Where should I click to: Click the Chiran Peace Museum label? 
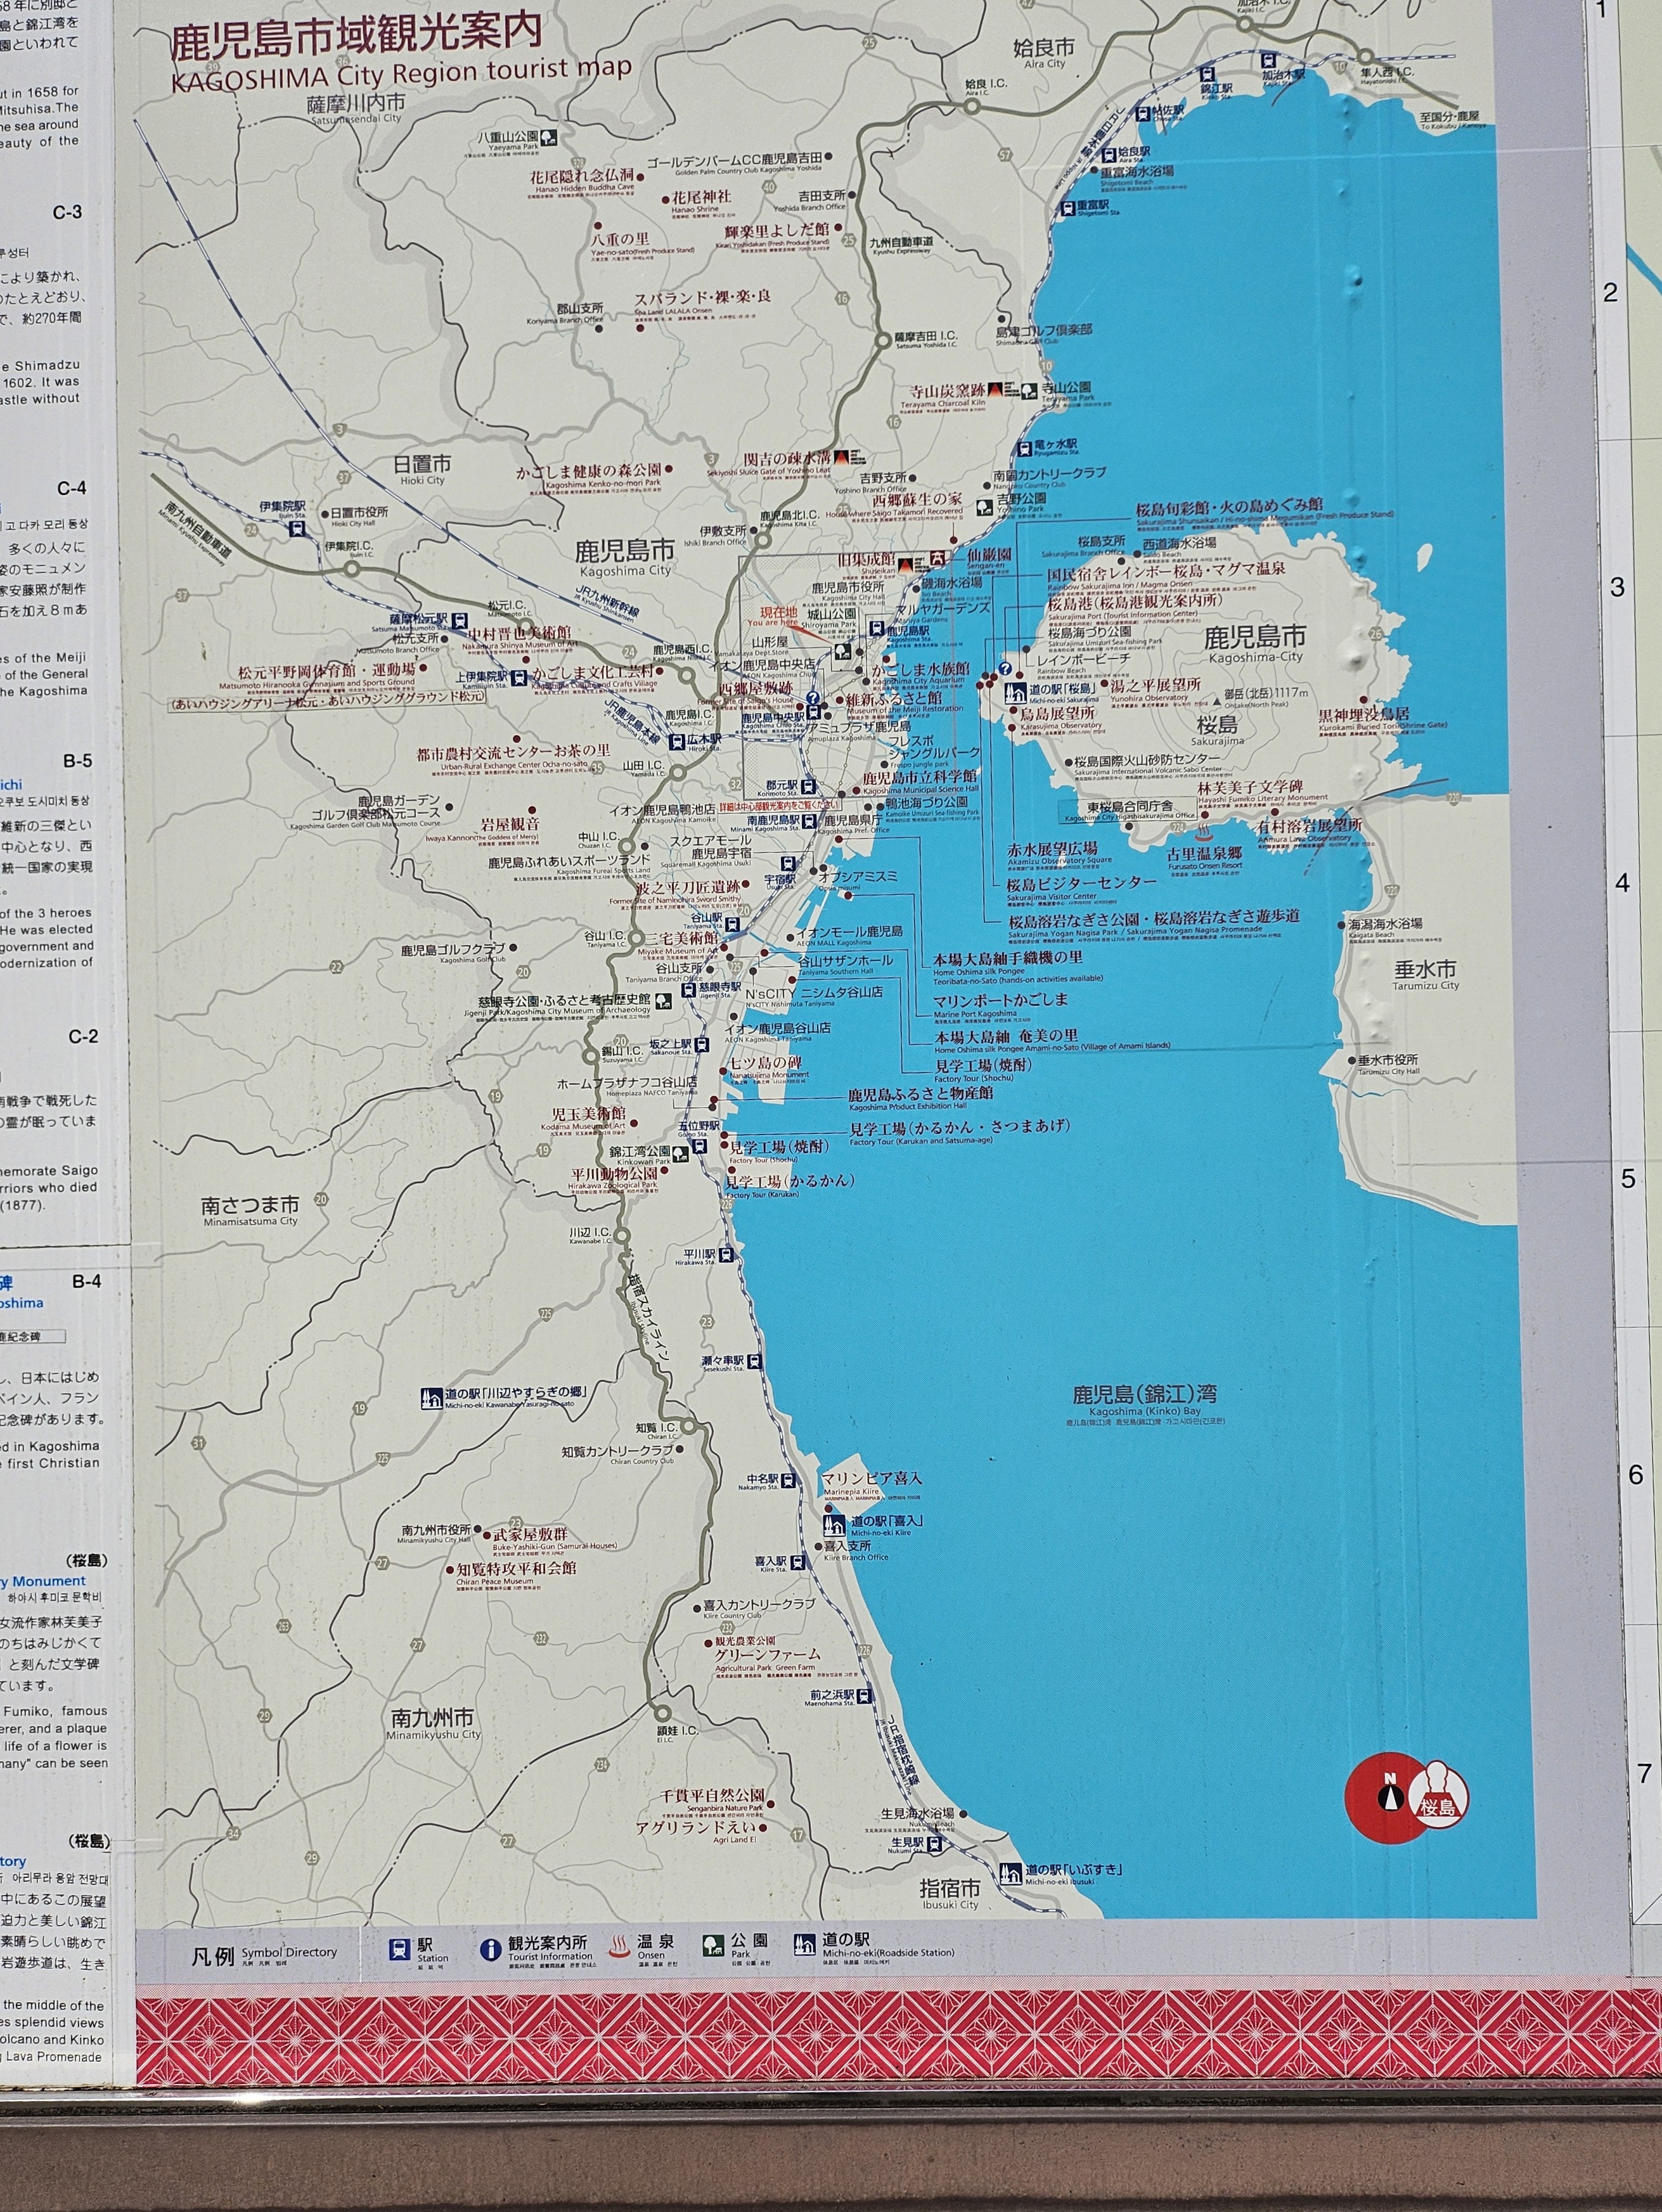(x=510, y=1569)
